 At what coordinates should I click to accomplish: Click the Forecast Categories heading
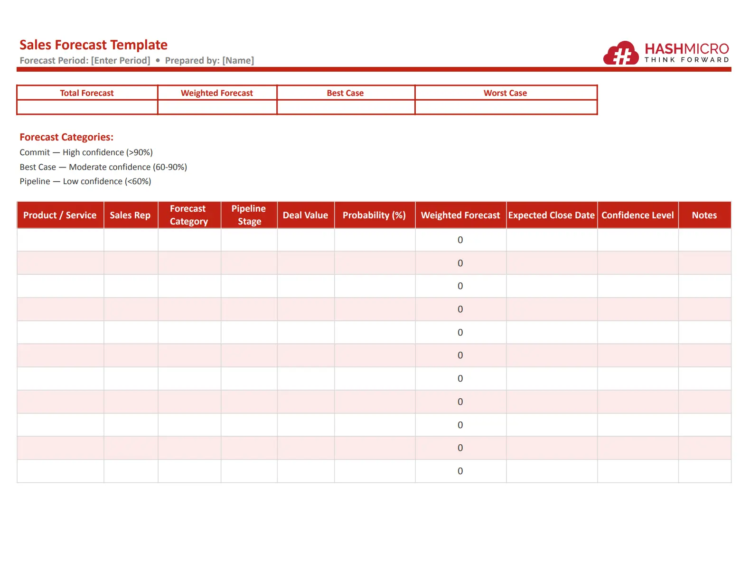tap(66, 137)
